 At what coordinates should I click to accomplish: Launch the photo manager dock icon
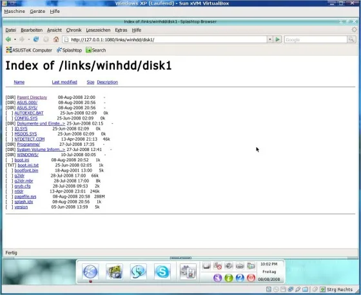[x=115, y=272]
